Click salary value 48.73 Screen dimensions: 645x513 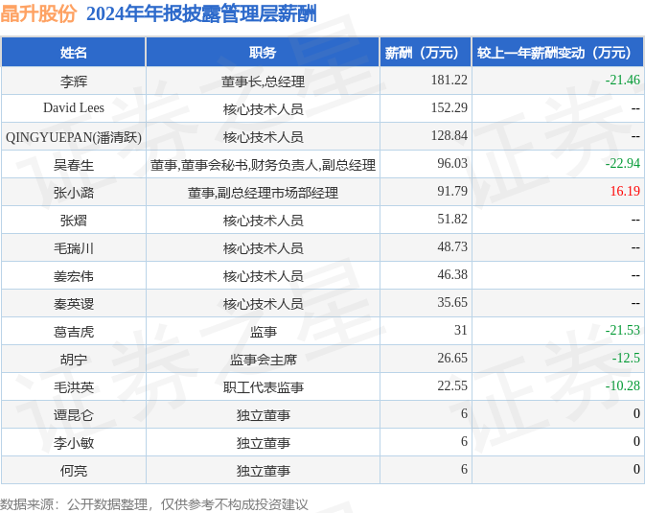coord(452,246)
